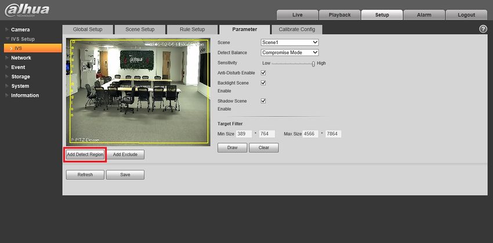Select the IVS sidebar item
Image resolution: width=493 pixels, height=243 pixels.
[32, 48]
